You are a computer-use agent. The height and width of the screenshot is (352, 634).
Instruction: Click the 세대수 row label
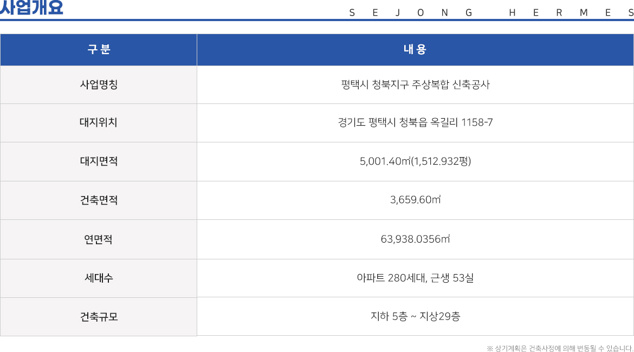[99, 278]
